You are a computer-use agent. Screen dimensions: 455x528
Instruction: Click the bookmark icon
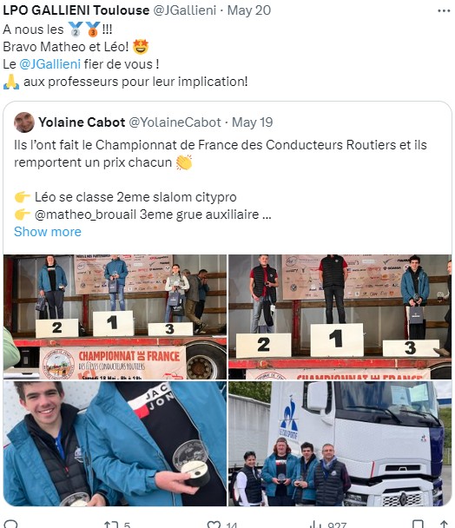[418, 525]
